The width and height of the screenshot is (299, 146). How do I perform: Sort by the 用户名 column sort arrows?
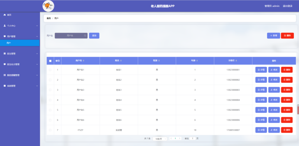[83, 61]
